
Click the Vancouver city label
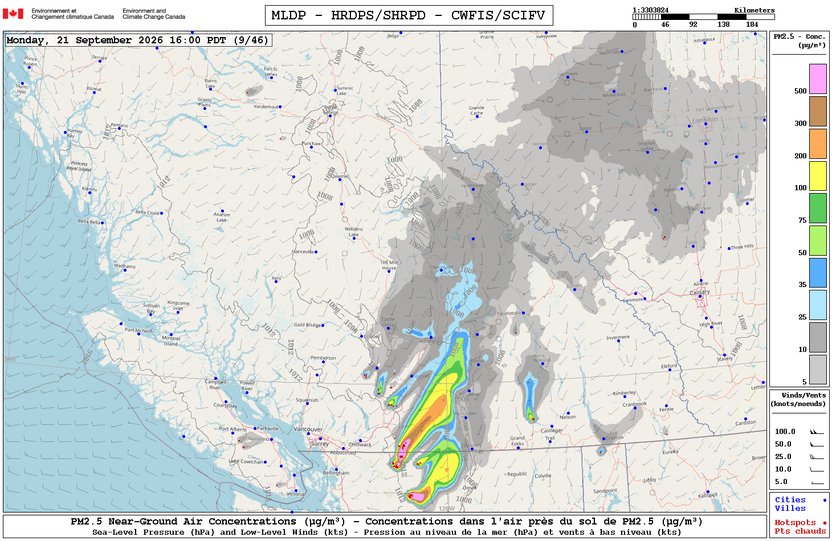click(x=308, y=429)
